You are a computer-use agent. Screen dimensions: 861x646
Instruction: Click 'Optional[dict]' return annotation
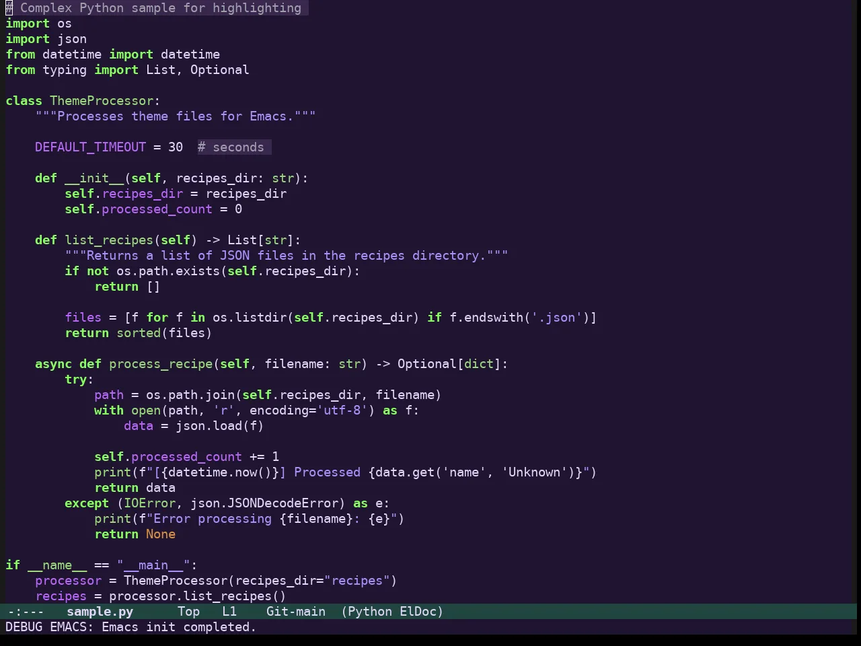click(449, 364)
